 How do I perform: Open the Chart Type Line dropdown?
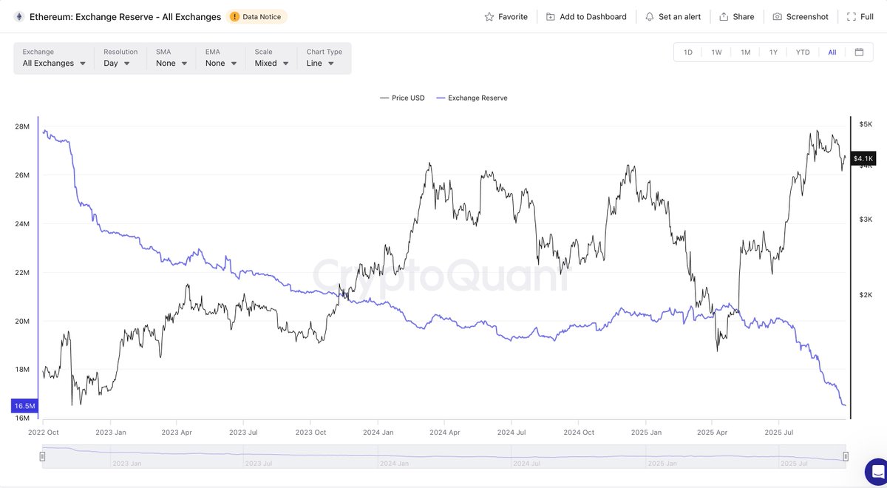324,58
